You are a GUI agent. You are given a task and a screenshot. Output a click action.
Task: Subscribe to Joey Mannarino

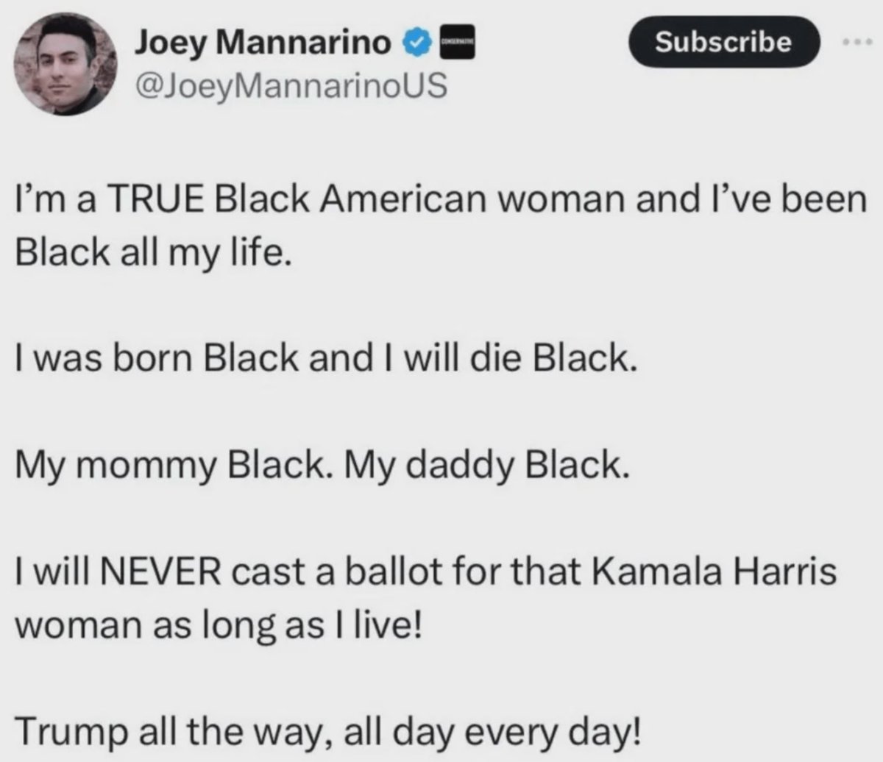(724, 42)
